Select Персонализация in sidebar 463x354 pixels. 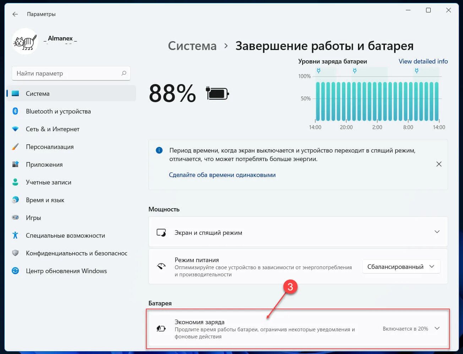[71, 147]
